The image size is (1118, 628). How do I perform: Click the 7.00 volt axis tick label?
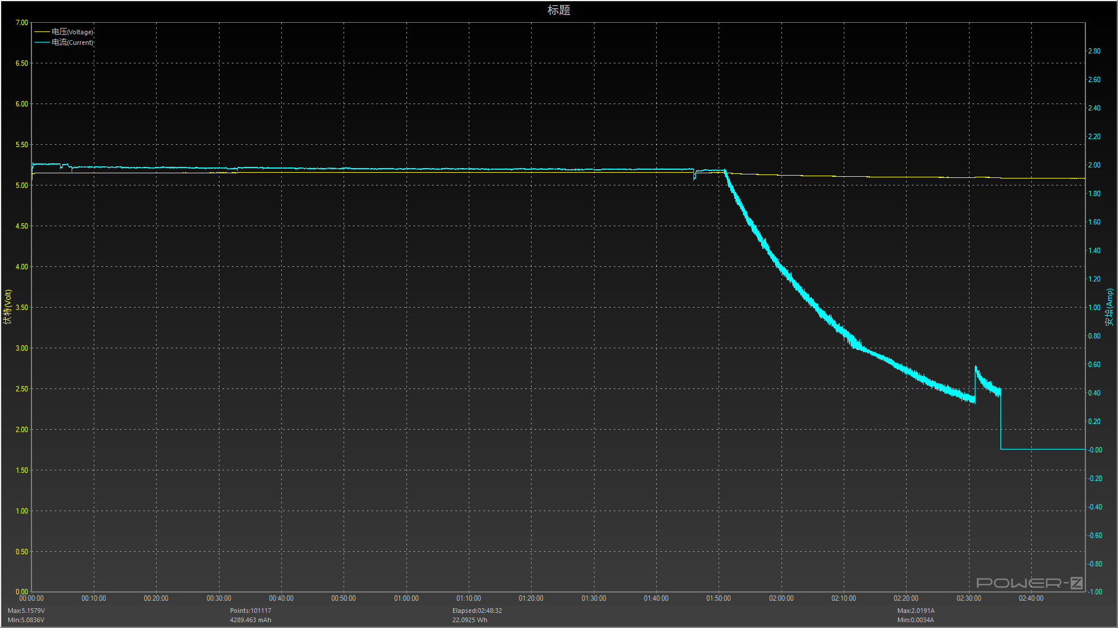[x=22, y=23]
